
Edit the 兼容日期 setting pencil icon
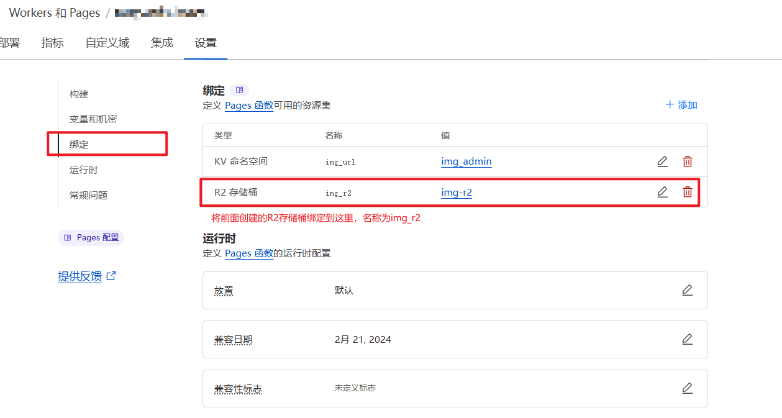pos(687,339)
